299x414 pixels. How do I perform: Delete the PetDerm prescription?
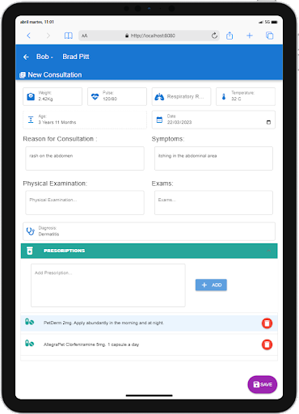click(x=267, y=323)
